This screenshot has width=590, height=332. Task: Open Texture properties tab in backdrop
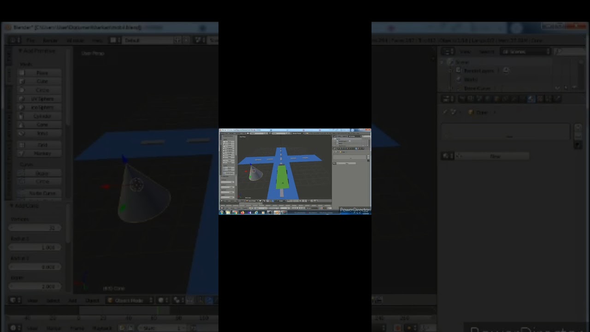[x=540, y=99]
